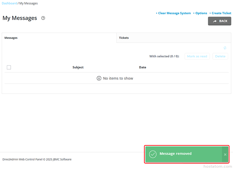The width and height of the screenshot is (233, 169).
Task: Go to Dashboard via breadcrumb
Action: pyautogui.click(x=9, y=3)
